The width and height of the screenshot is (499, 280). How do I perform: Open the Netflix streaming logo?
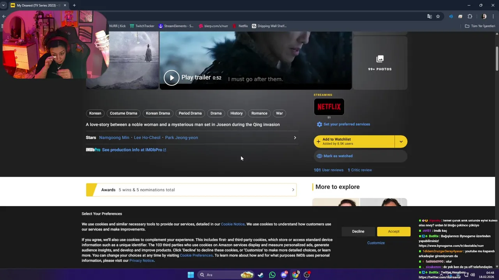coord(329,107)
